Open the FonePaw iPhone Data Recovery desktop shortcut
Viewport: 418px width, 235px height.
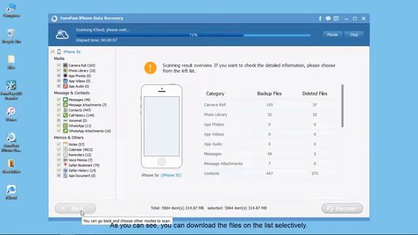click(x=11, y=142)
